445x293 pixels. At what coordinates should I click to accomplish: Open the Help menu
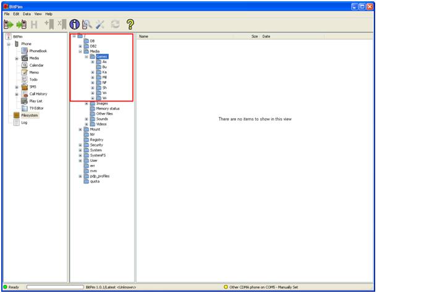coord(49,14)
